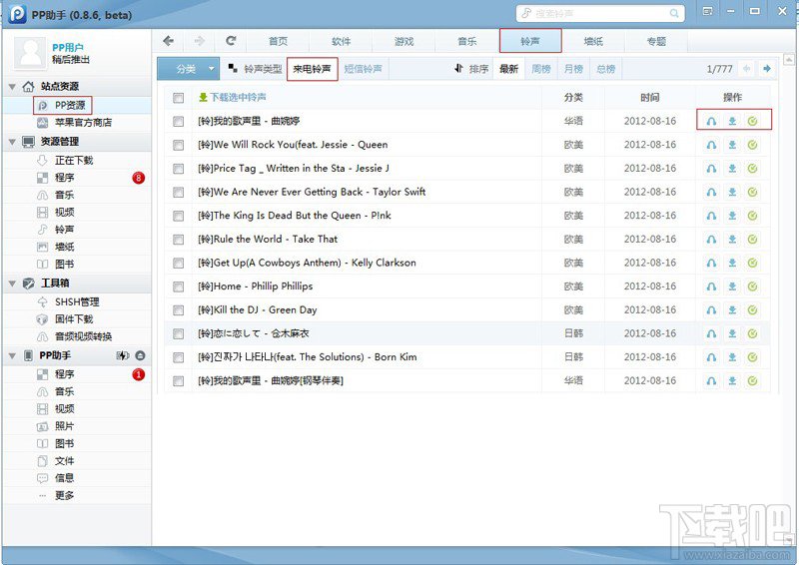This screenshot has width=799, height=565.
Task: Eject device icon next to PP助手
Action: pyautogui.click(x=140, y=355)
